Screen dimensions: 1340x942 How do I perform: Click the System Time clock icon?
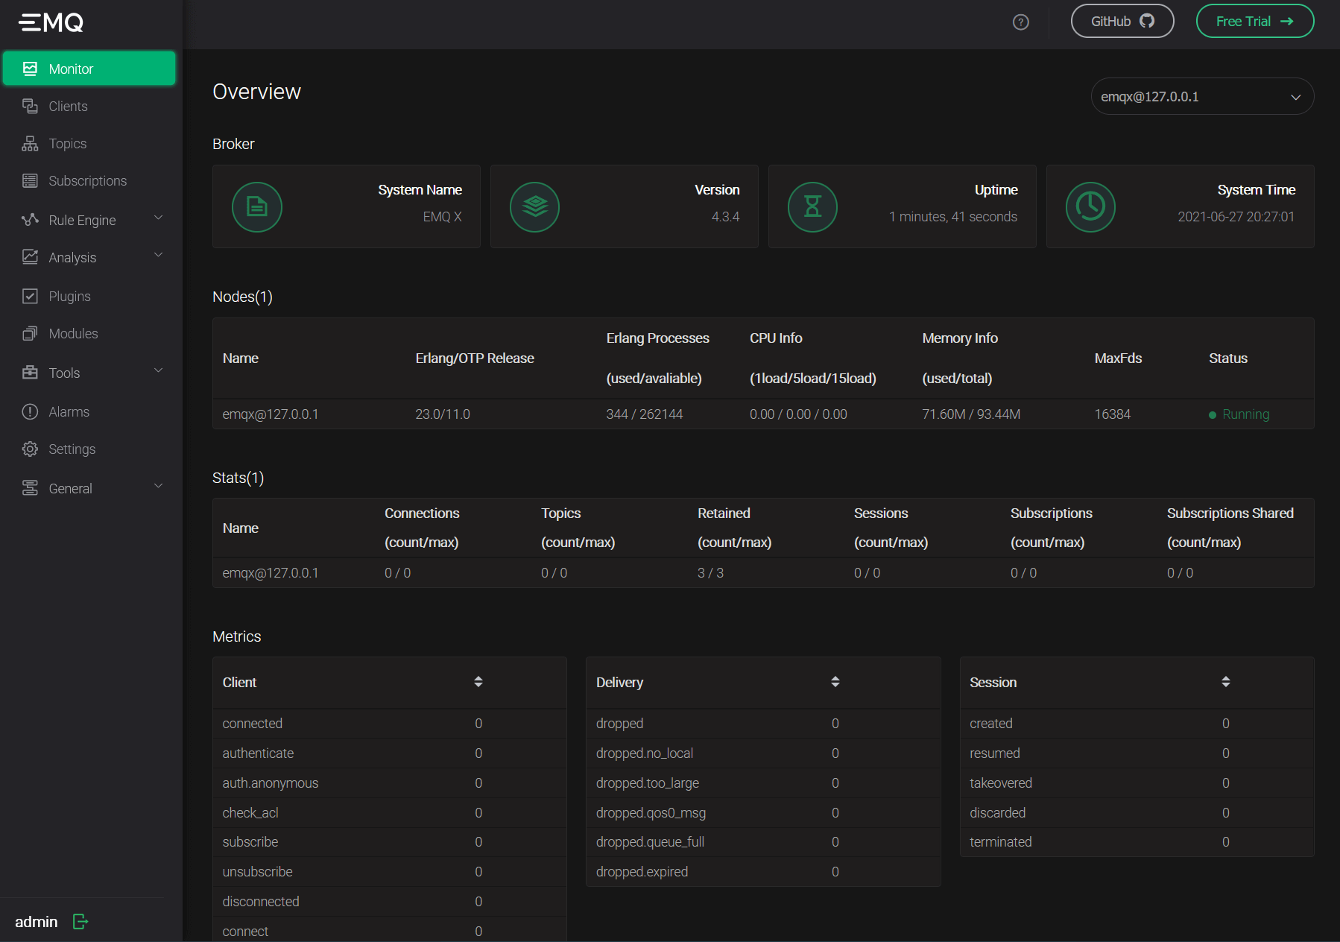pyautogui.click(x=1091, y=206)
